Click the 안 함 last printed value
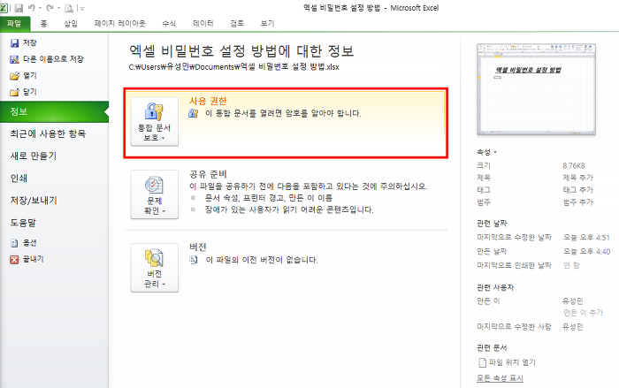This screenshot has height=388, width=619. pos(571,265)
